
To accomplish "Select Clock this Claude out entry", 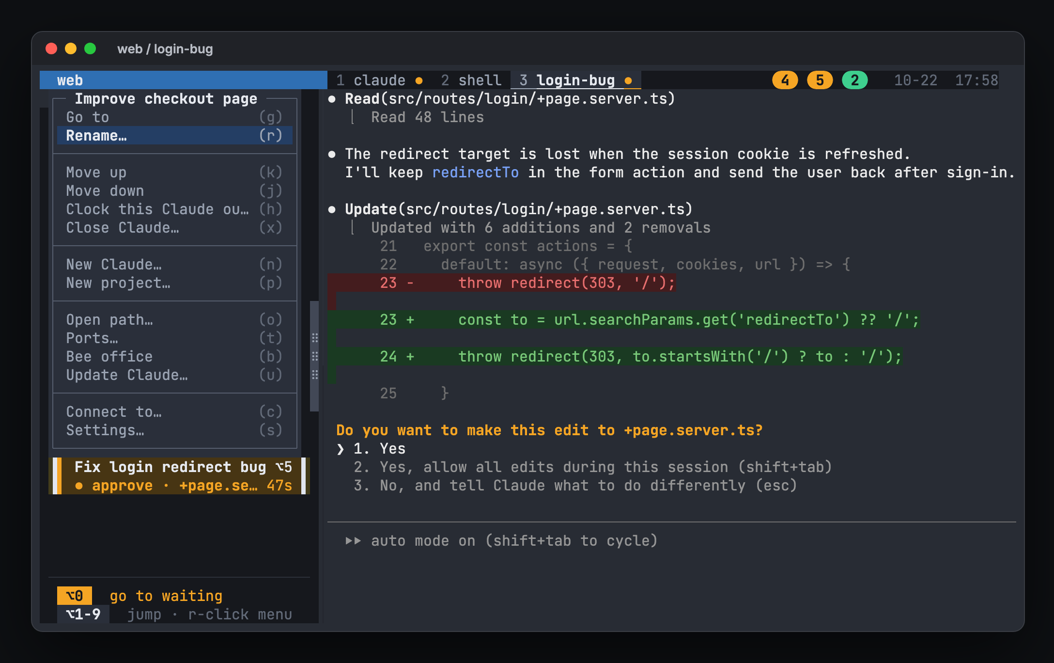I will tap(174, 209).
